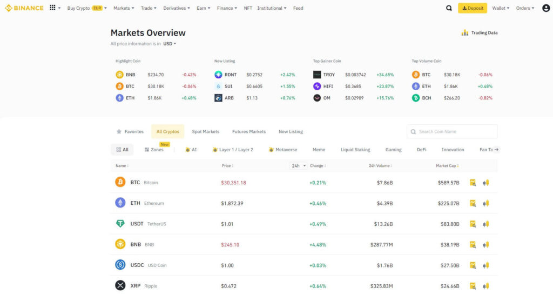Expand the Markets menu
Viewport: 553px width, 294px height.
click(124, 8)
